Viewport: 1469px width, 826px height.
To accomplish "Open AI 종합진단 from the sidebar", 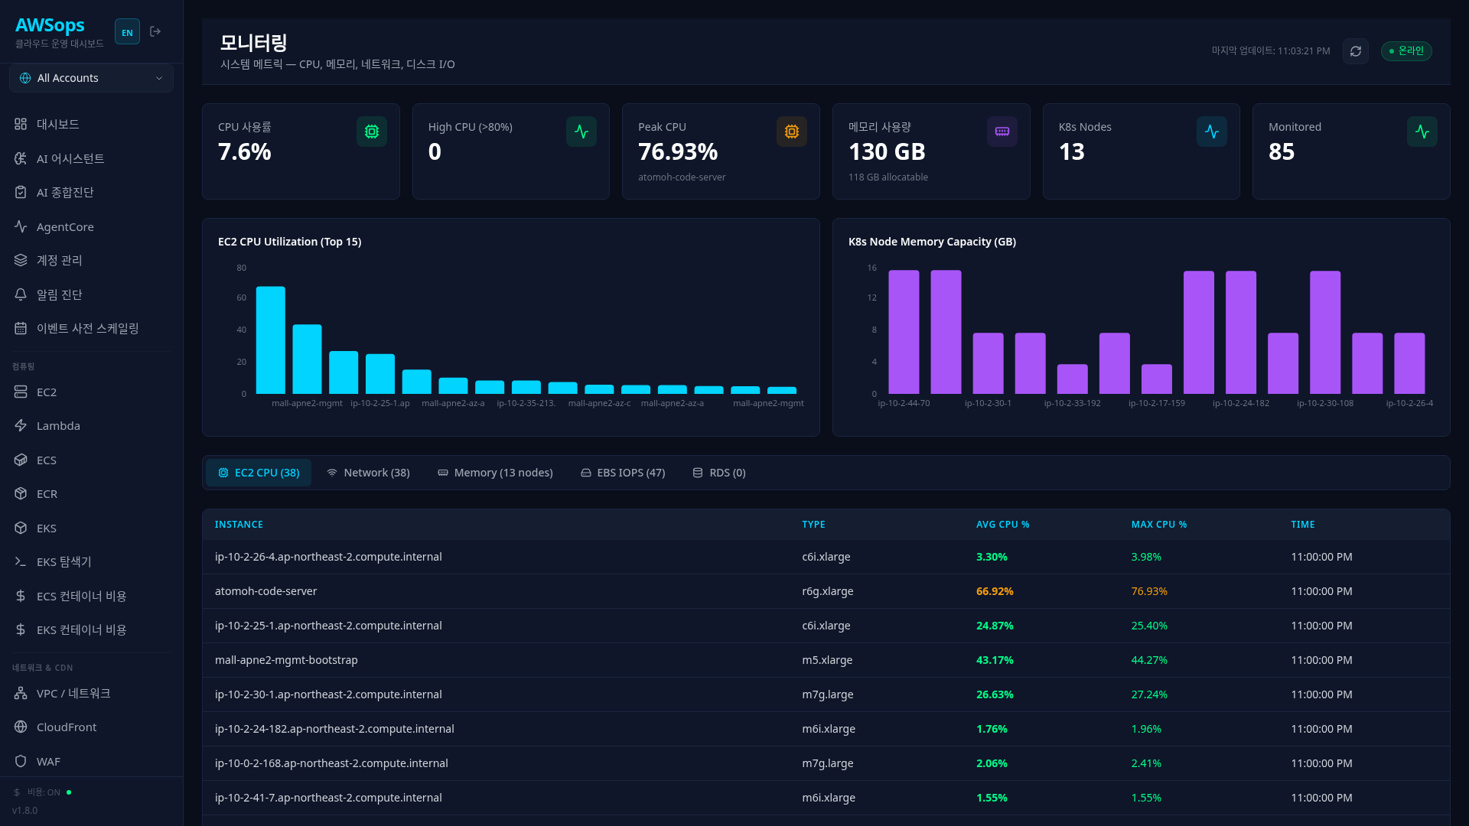I will (91, 192).
